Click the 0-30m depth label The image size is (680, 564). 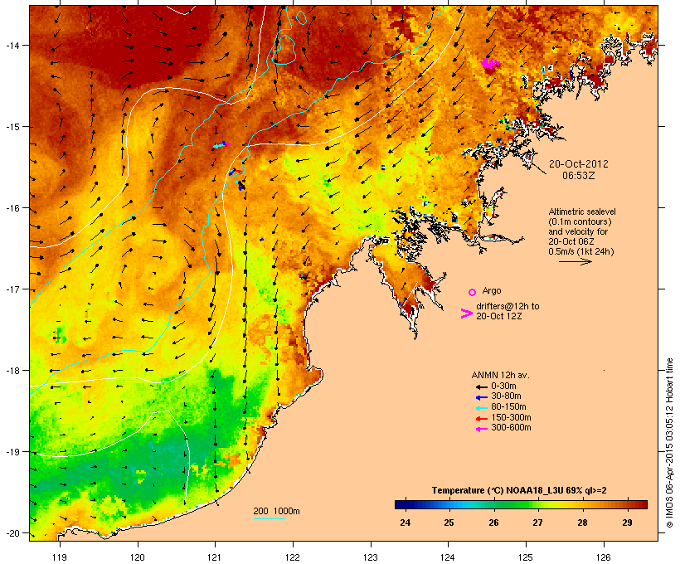click(503, 387)
